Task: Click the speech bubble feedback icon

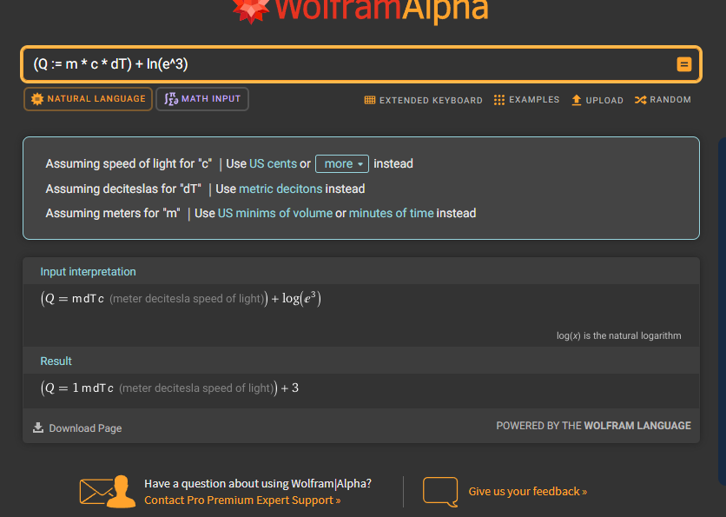Action: [x=439, y=491]
